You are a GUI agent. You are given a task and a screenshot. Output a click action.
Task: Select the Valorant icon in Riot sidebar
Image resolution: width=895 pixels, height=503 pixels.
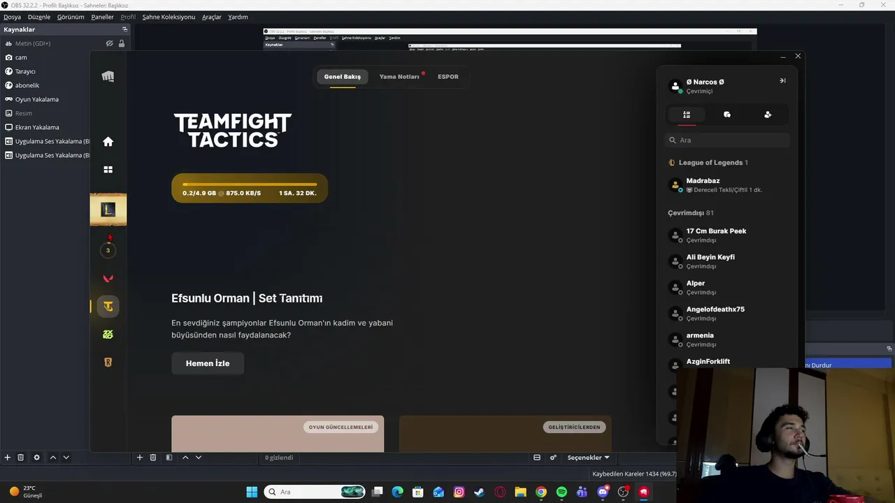click(x=108, y=278)
